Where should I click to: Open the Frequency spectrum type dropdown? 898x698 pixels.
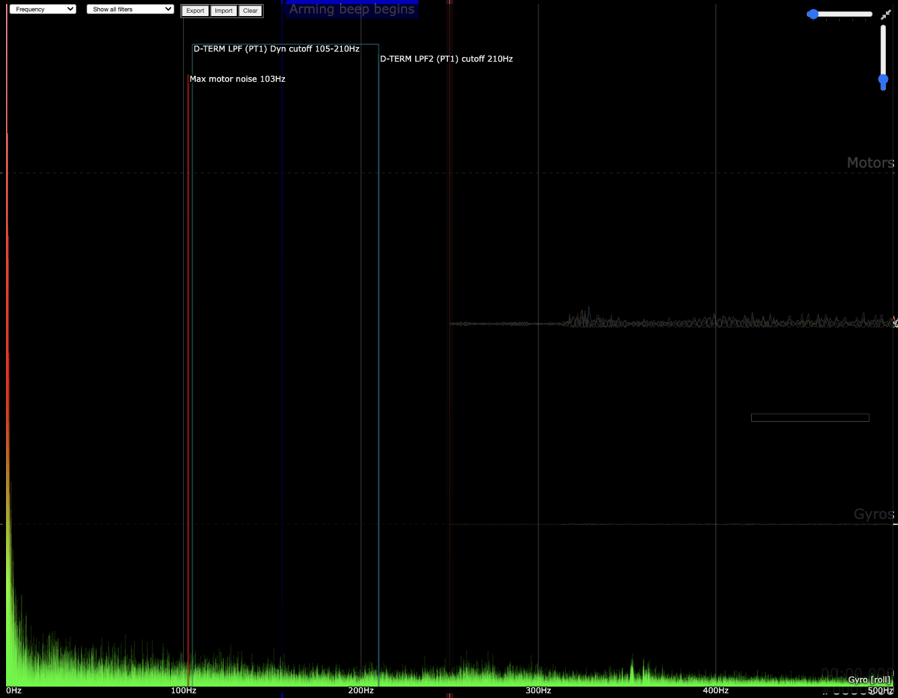pos(42,9)
